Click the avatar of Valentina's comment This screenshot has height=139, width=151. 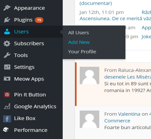click(89, 119)
